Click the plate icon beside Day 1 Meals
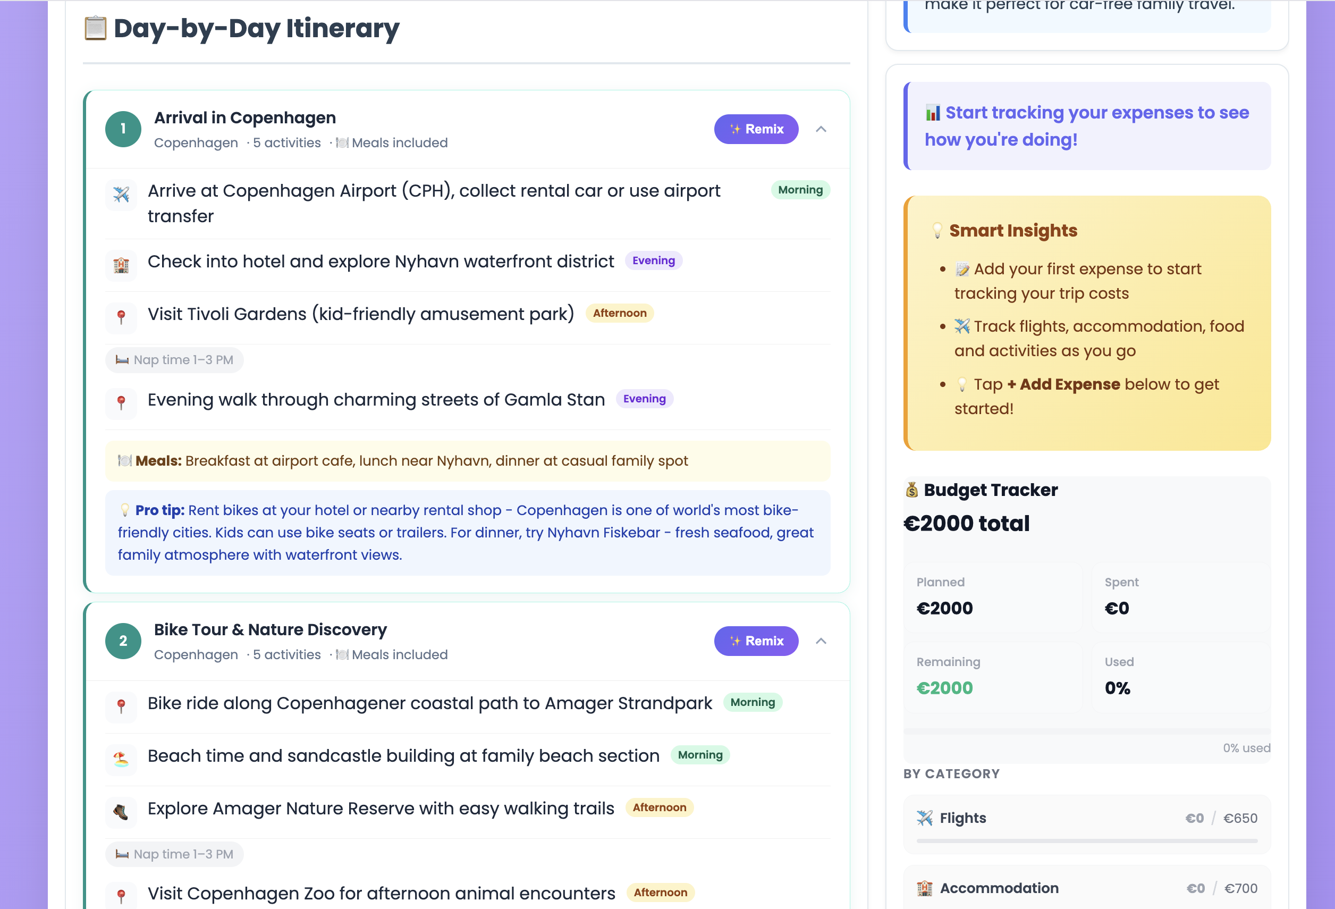 (125, 461)
